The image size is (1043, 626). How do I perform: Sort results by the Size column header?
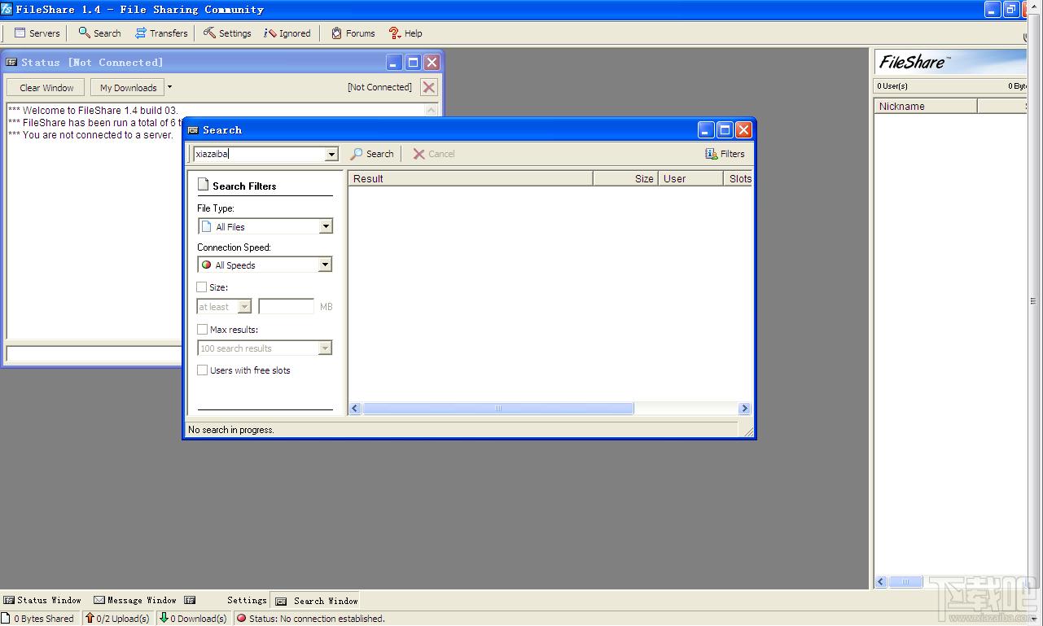(625, 178)
